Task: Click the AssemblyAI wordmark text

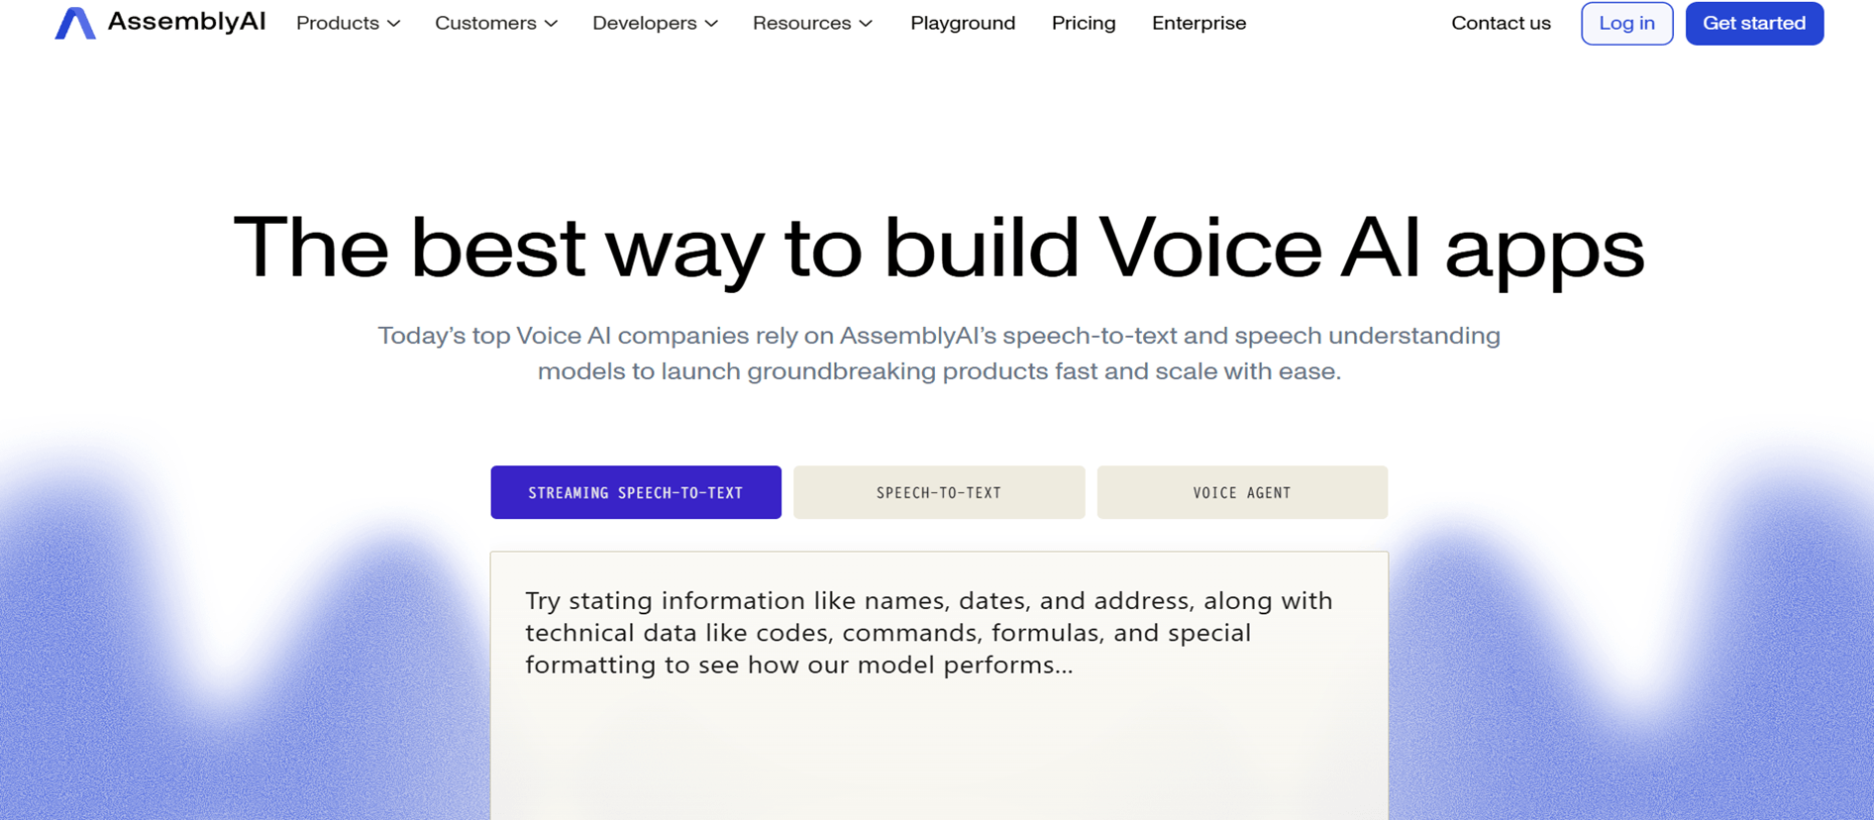Action: click(x=186, y=22)
